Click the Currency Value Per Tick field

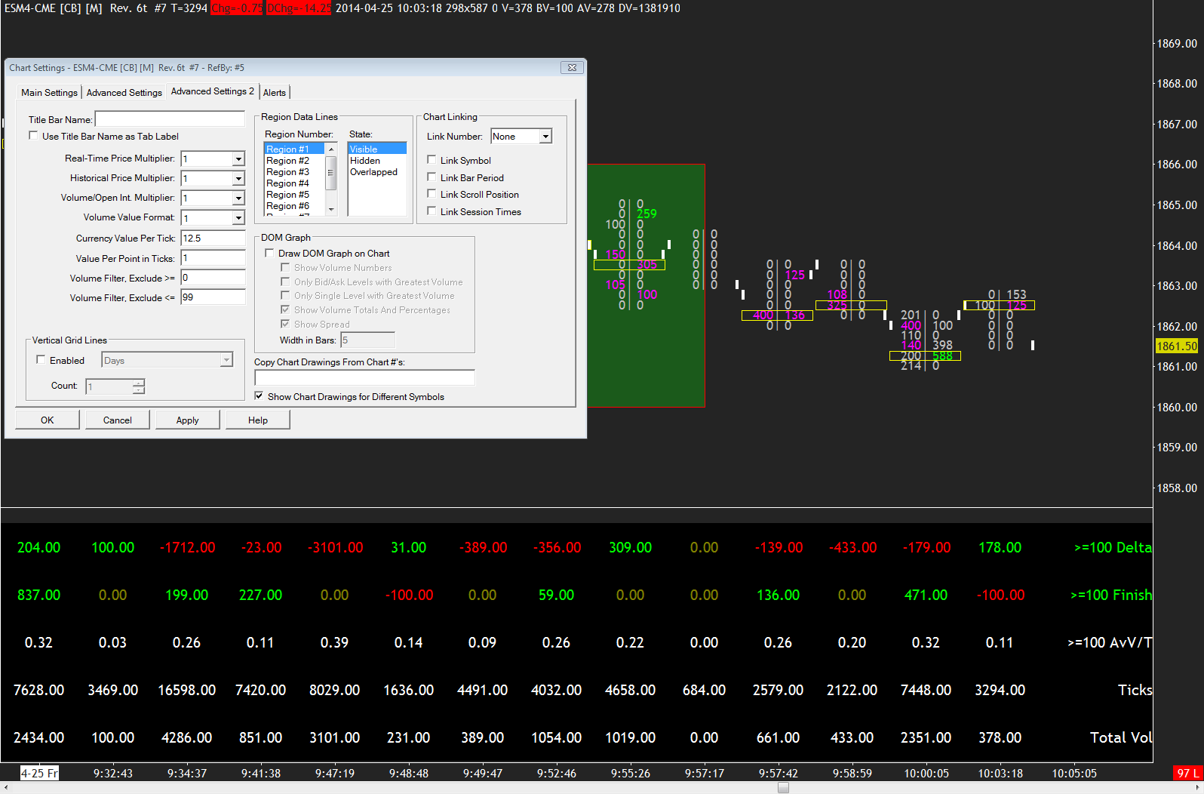click(213, 239)
